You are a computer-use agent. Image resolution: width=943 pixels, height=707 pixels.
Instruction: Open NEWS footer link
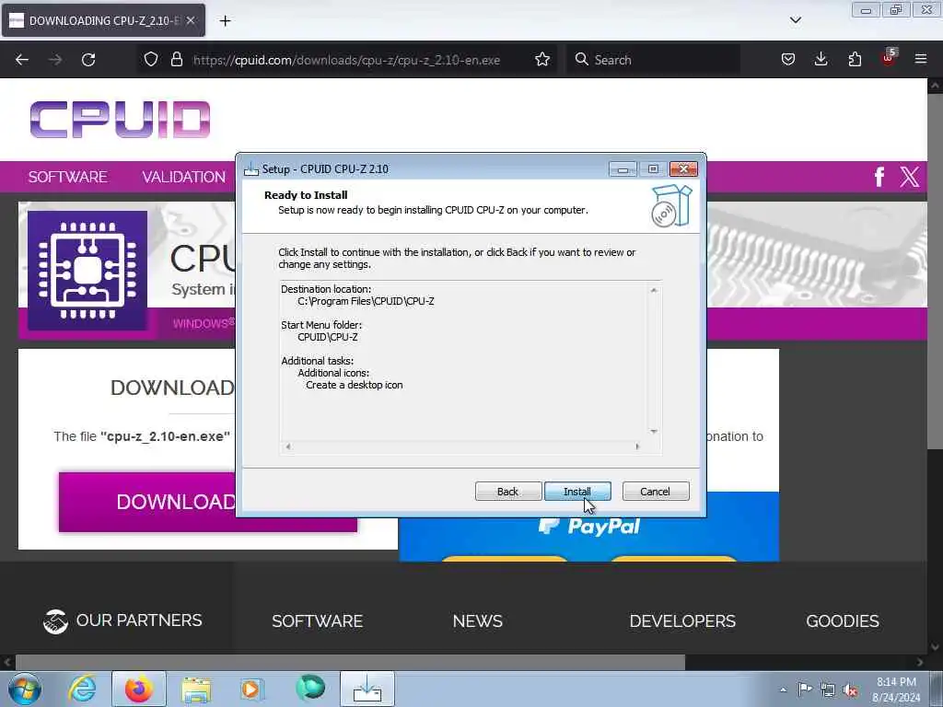(x=478, y=621)
